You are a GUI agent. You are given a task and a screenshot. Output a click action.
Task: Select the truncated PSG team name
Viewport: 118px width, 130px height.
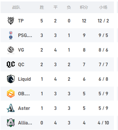pos(25,35)
